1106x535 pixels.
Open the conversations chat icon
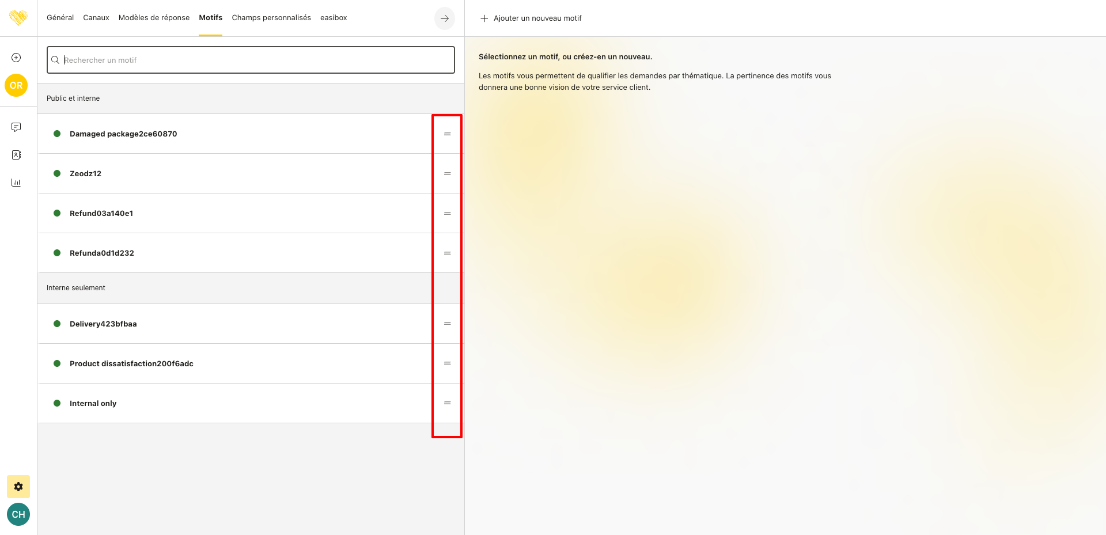pyautogui.click(x=16, y=127)
